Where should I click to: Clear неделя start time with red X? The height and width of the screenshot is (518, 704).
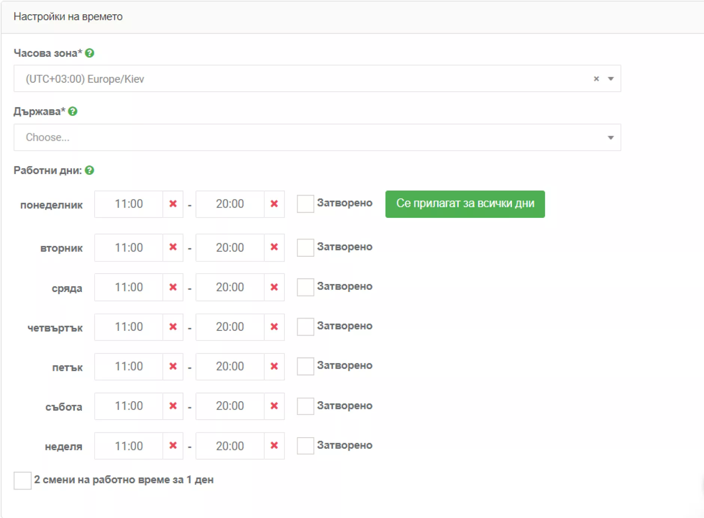tap(173, 446)
